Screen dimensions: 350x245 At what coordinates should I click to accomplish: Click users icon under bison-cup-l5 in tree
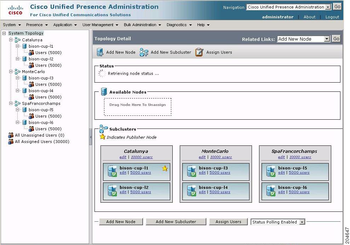31,116
